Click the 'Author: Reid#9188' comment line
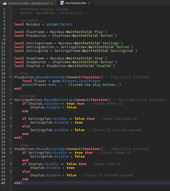170x191 pixels. click(51, 13)
